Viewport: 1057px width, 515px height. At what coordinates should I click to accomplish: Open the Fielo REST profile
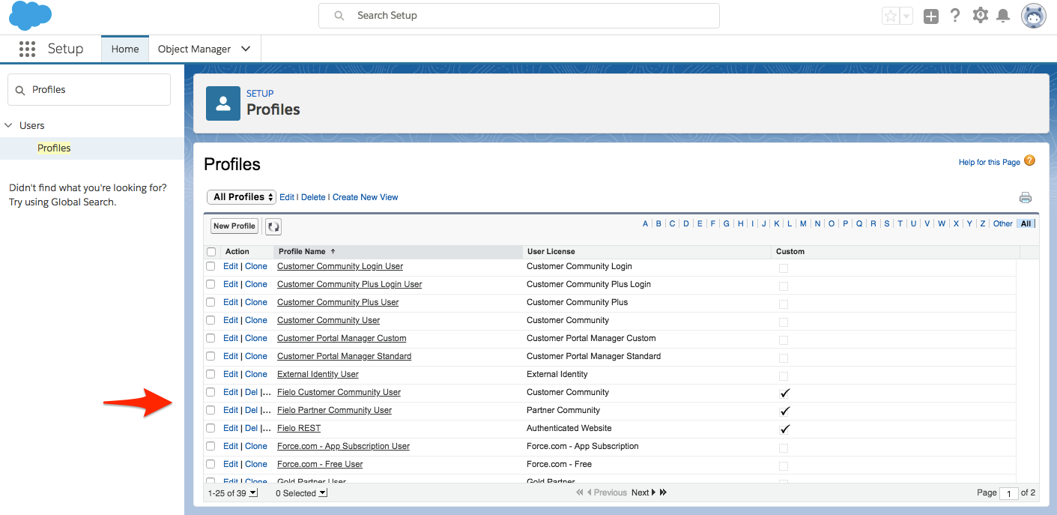pos(299,428)
